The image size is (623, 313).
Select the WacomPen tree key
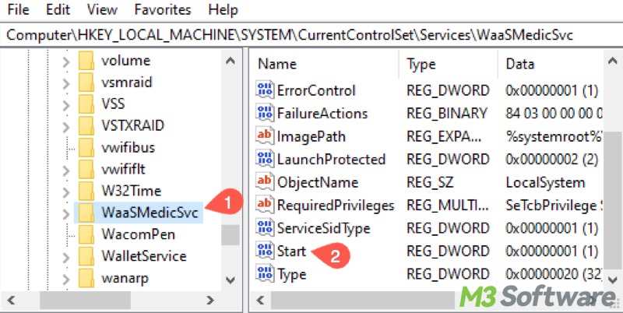pos(138,234)
